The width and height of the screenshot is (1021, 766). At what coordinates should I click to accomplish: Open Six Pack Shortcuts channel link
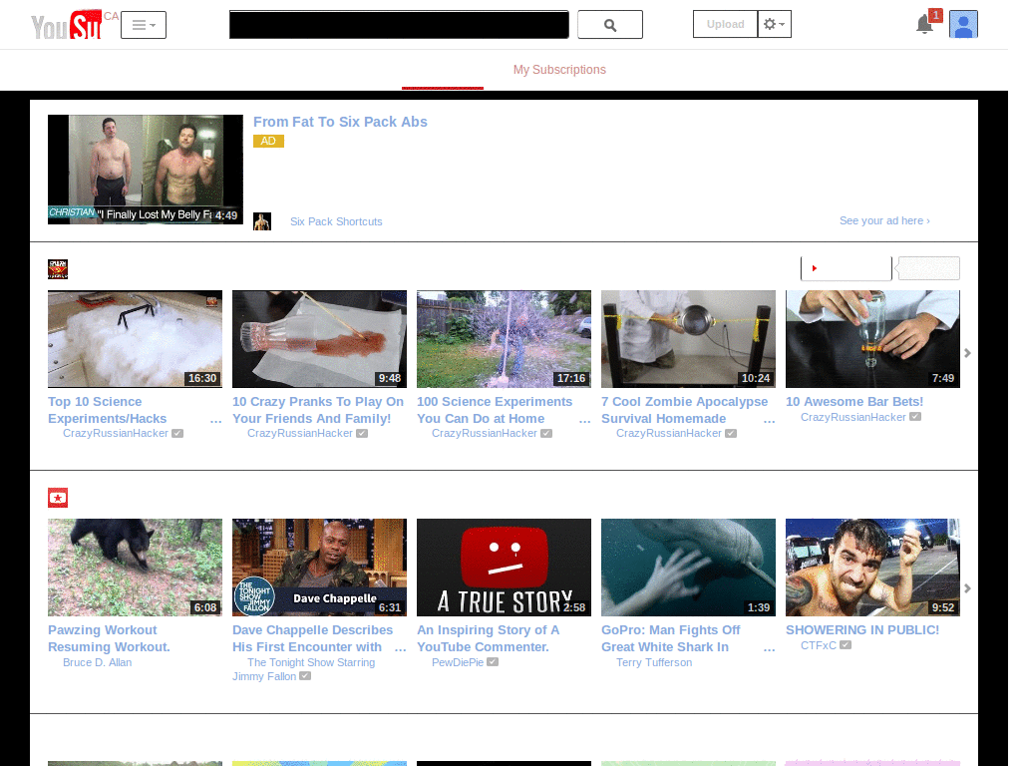click(336, 221)
